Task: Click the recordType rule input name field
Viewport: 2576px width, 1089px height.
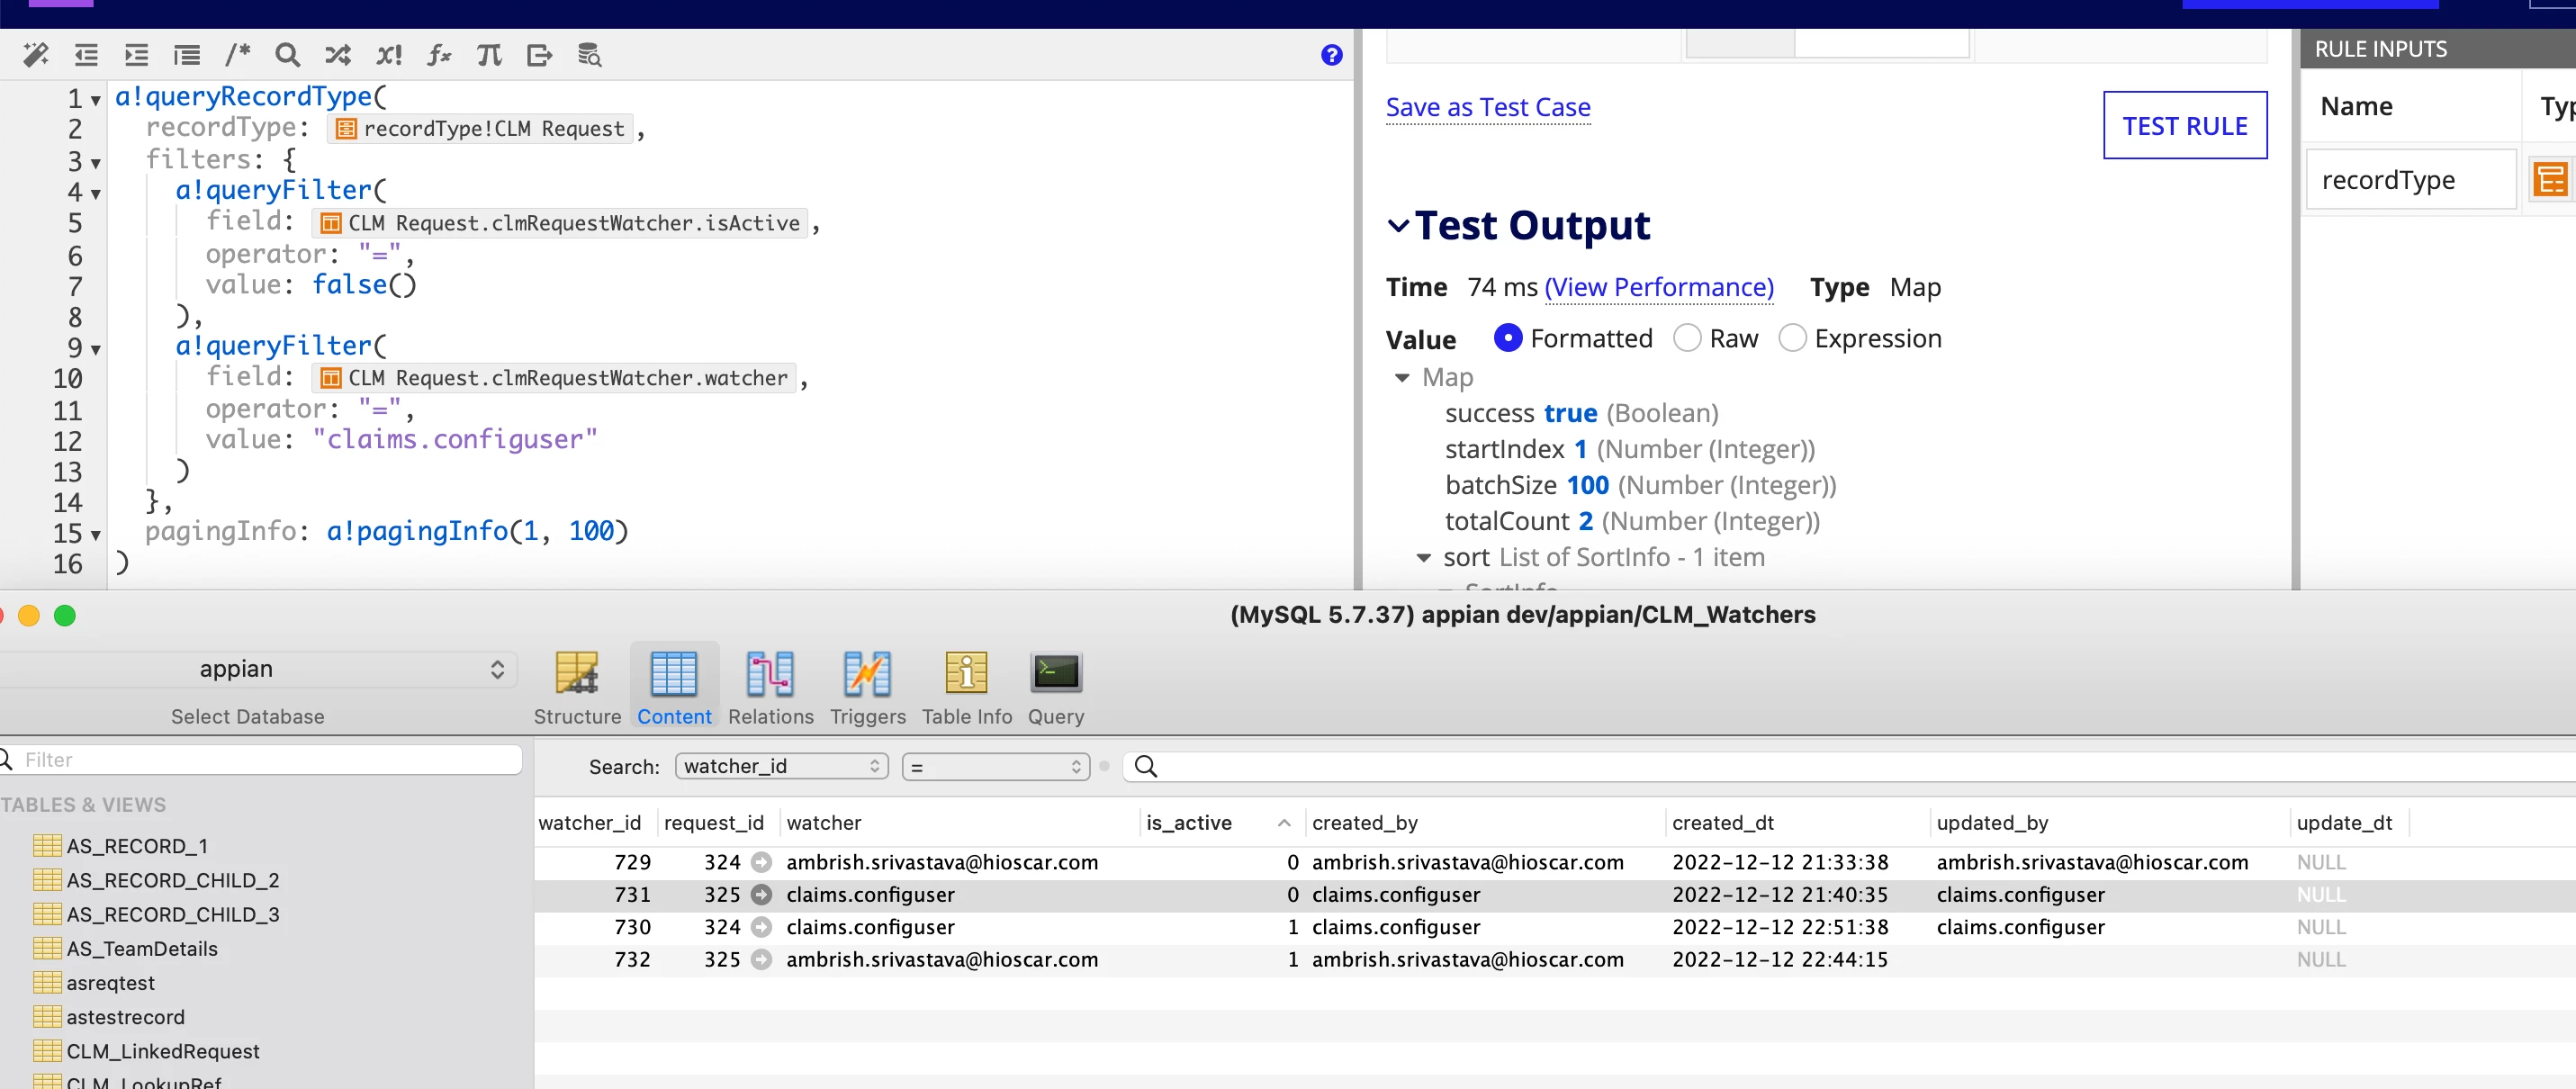Action: tap(2410, 180)
